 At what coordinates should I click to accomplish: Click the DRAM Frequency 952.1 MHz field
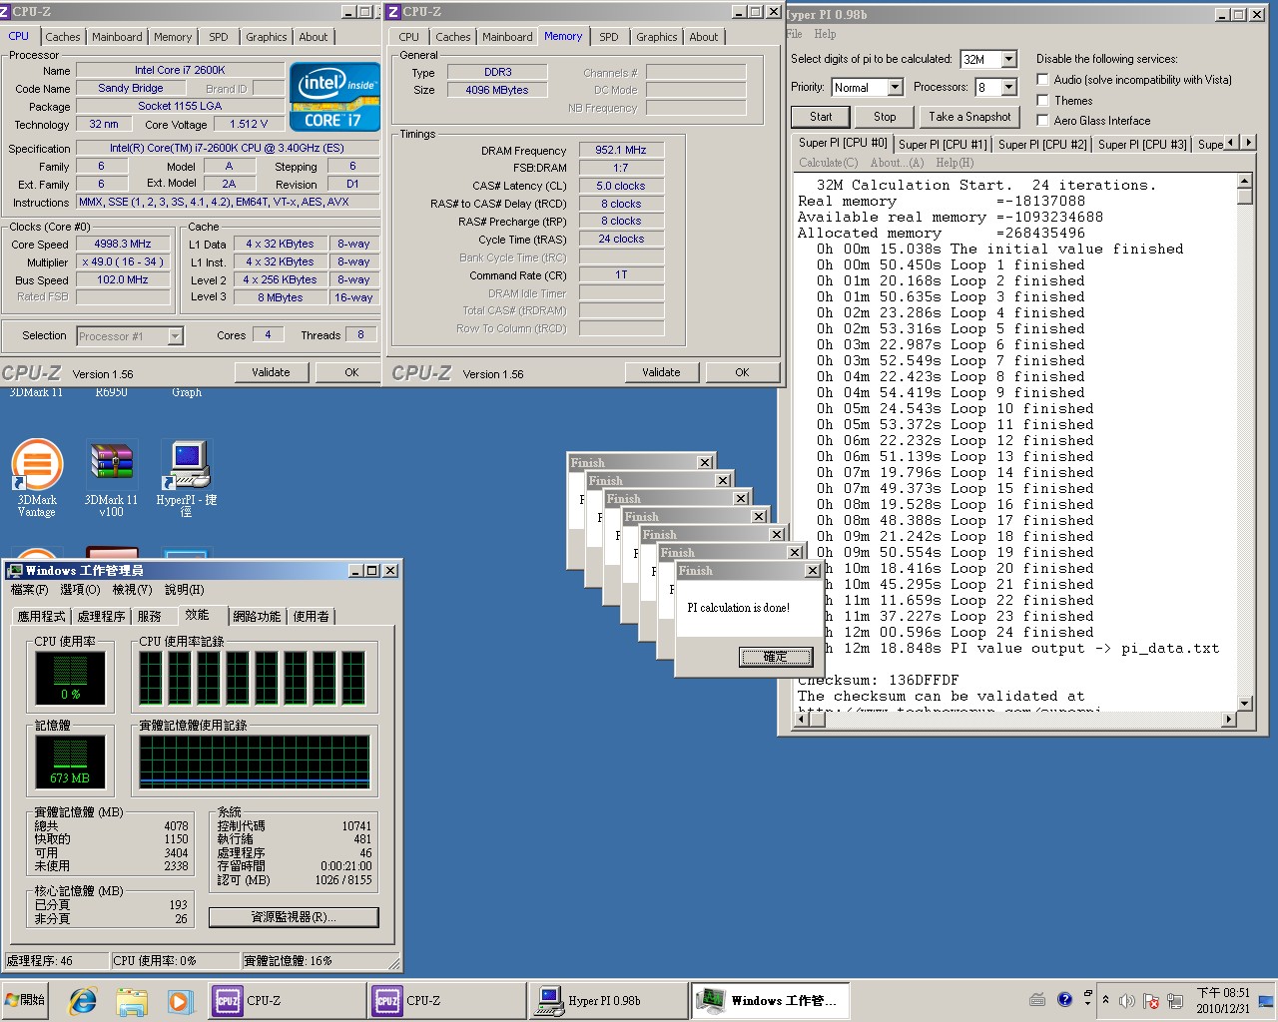point(621,151)
